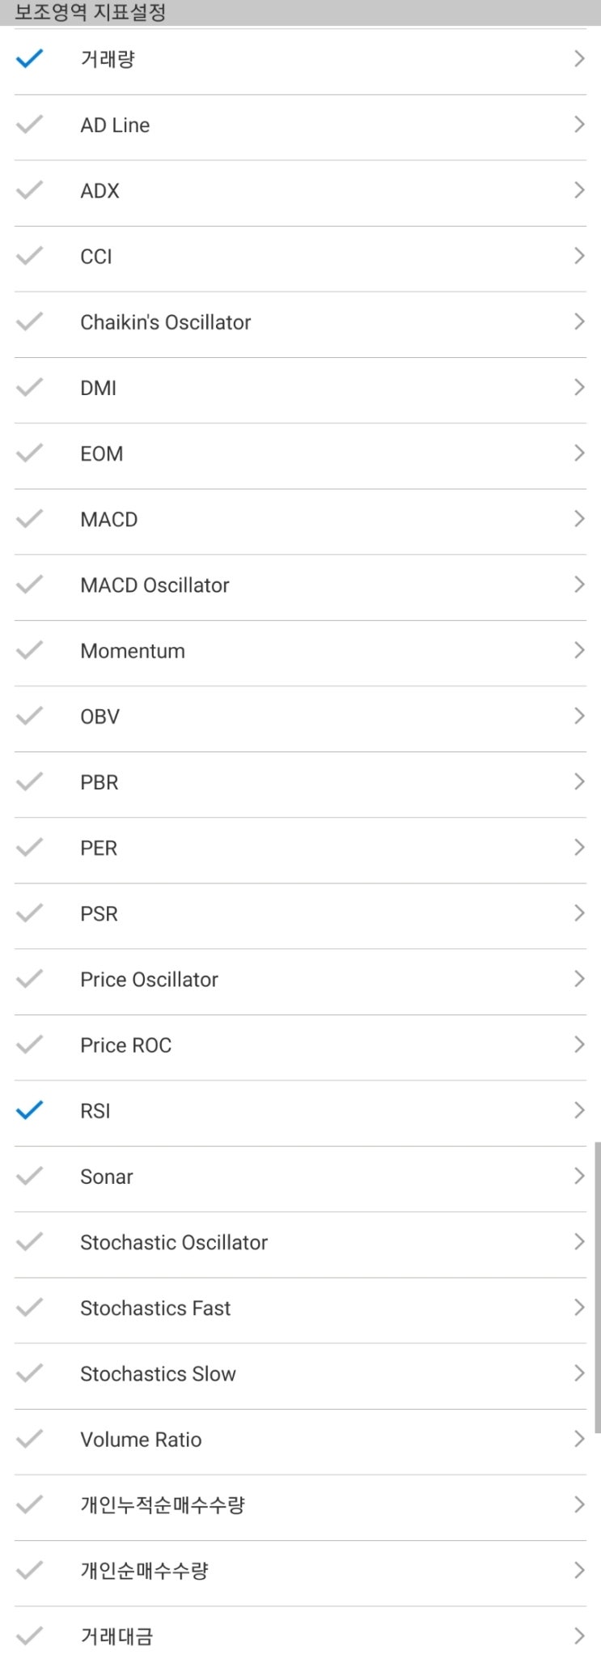Image resolution: width=601 pixels, height=1668 pixels.
Task: Enable the CCI checkmark
Action: tap(29, 256)
